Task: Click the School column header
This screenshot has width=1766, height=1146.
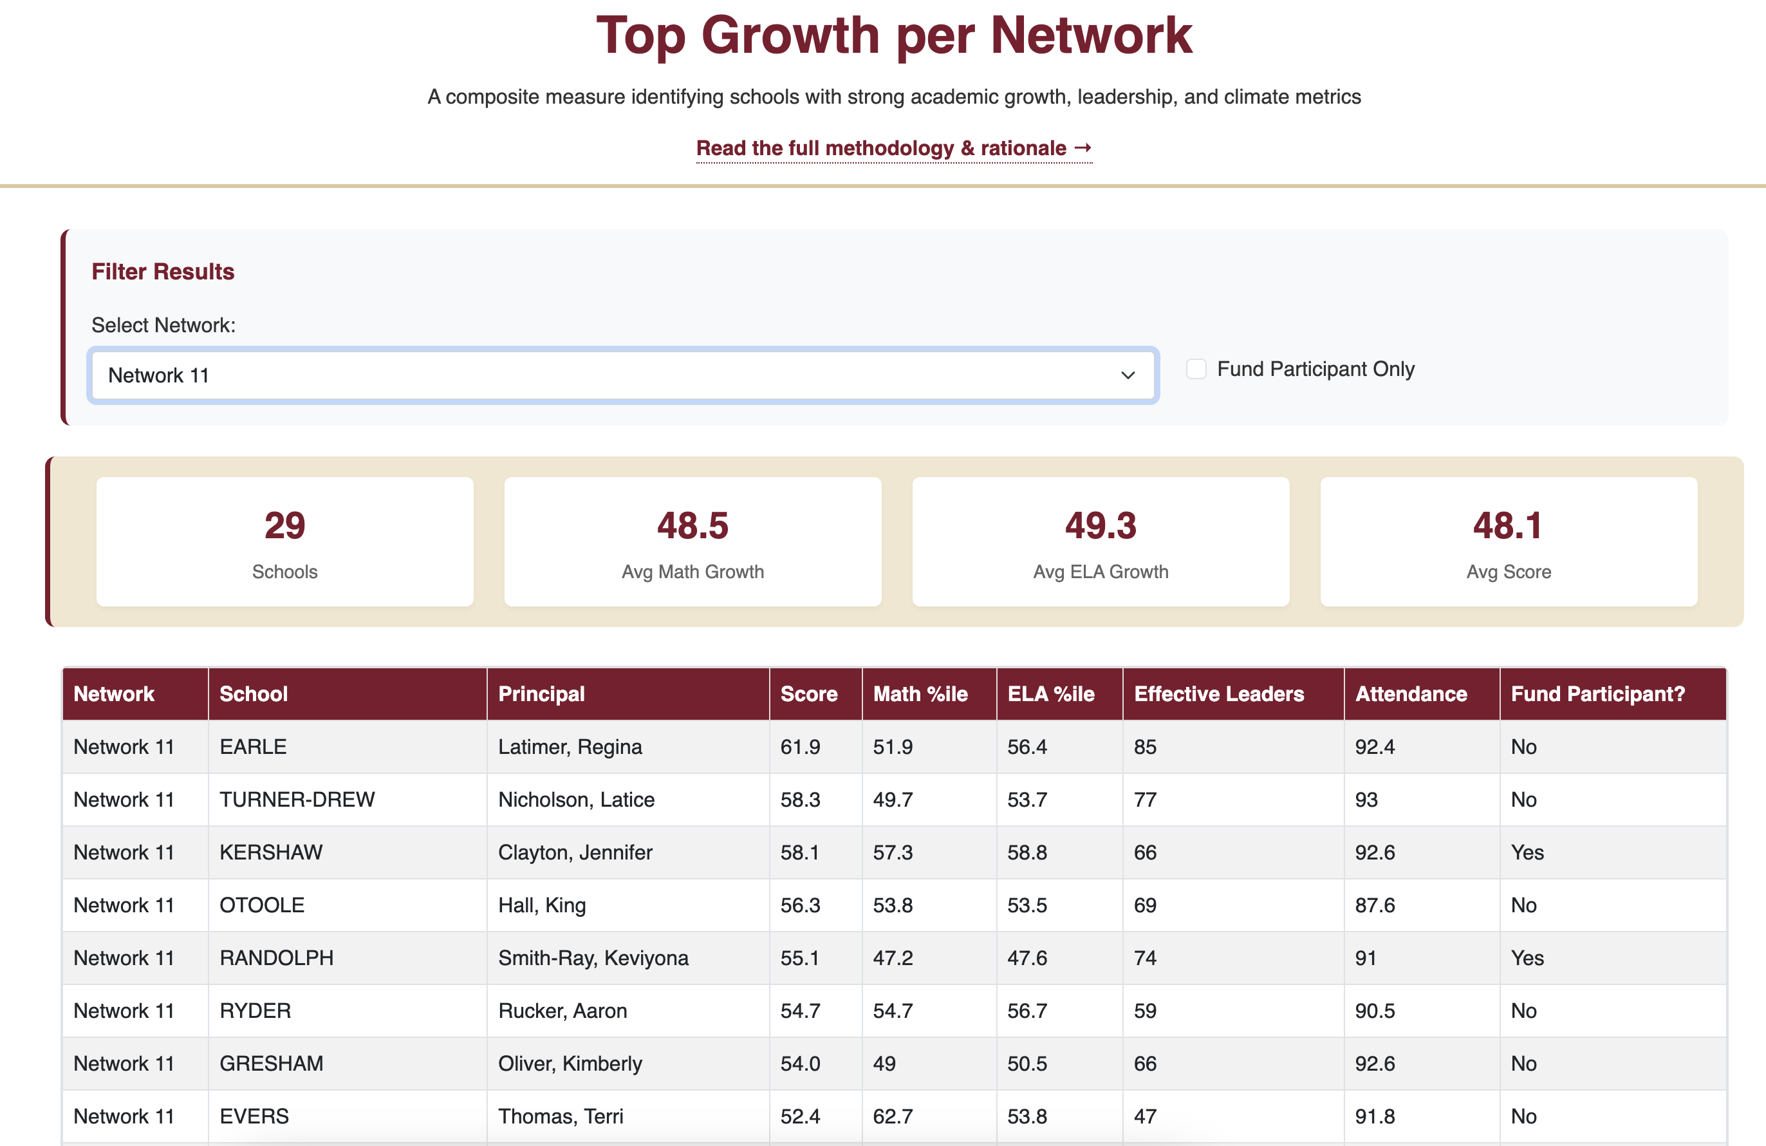Action: [x=254, y=694]
